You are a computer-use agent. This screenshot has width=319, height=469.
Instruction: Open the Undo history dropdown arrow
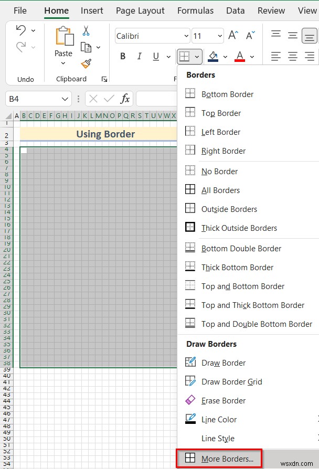[33, 30]
